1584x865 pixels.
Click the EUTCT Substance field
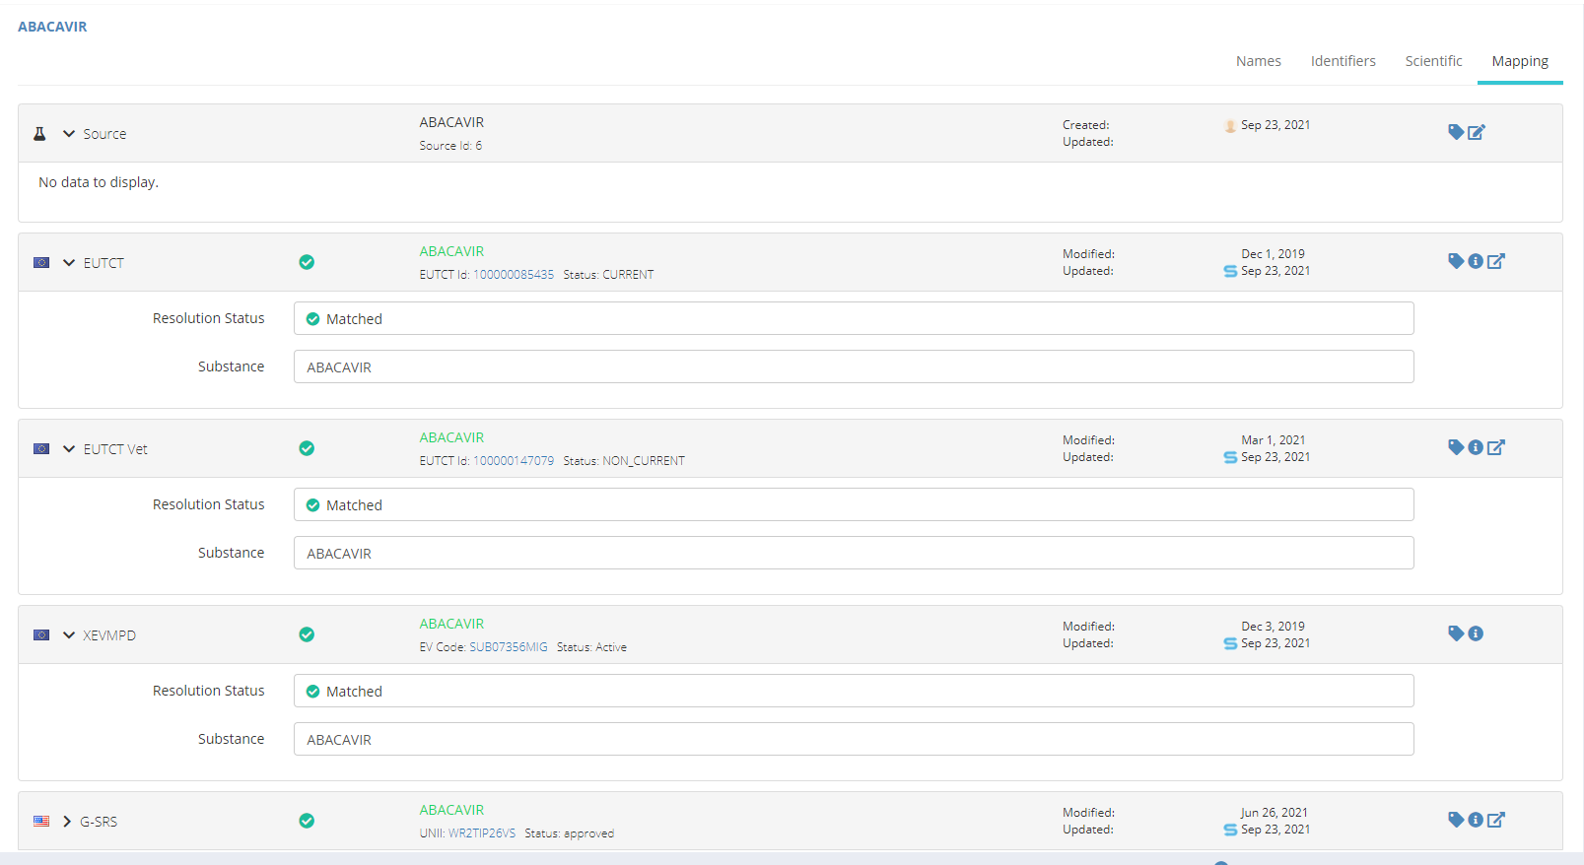tap(853, 367)
